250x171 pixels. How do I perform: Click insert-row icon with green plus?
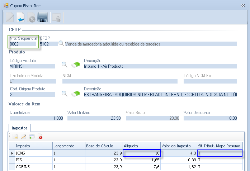(32, 137)
